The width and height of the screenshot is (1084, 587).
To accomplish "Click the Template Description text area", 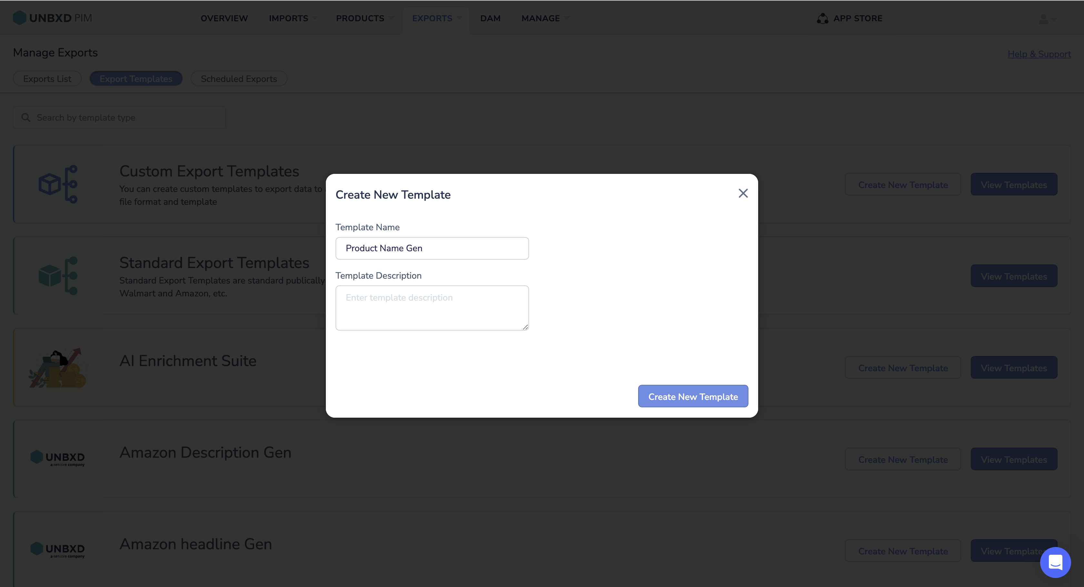I will [432, 308].
